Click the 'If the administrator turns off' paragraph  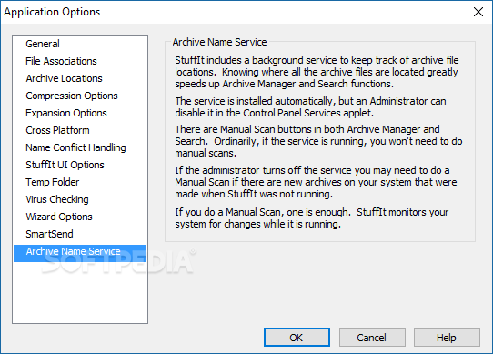(x=316, y=182)
